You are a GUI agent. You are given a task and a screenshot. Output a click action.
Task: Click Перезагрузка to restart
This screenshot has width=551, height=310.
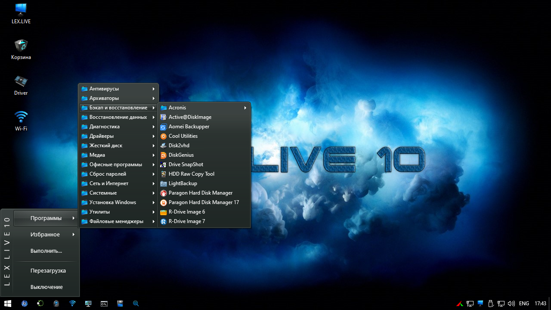pos(48,271)
